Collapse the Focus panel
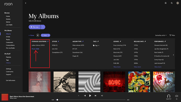This screenshot has height=102, width=181. point(31,35)
